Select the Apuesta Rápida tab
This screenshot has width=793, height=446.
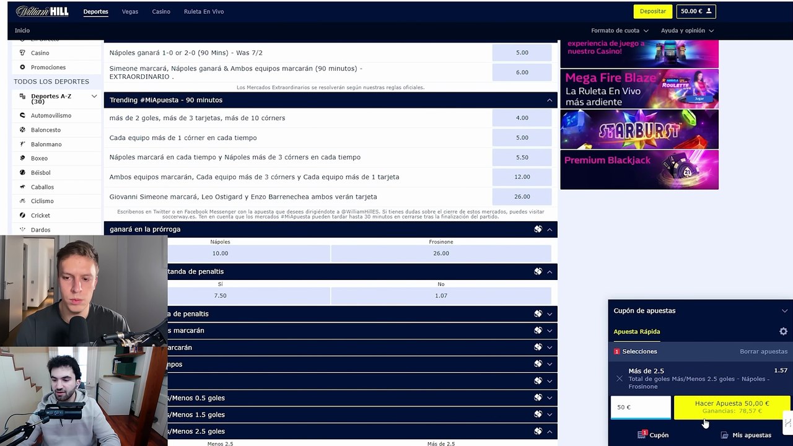pyautogui.click(x=637, y=331)
